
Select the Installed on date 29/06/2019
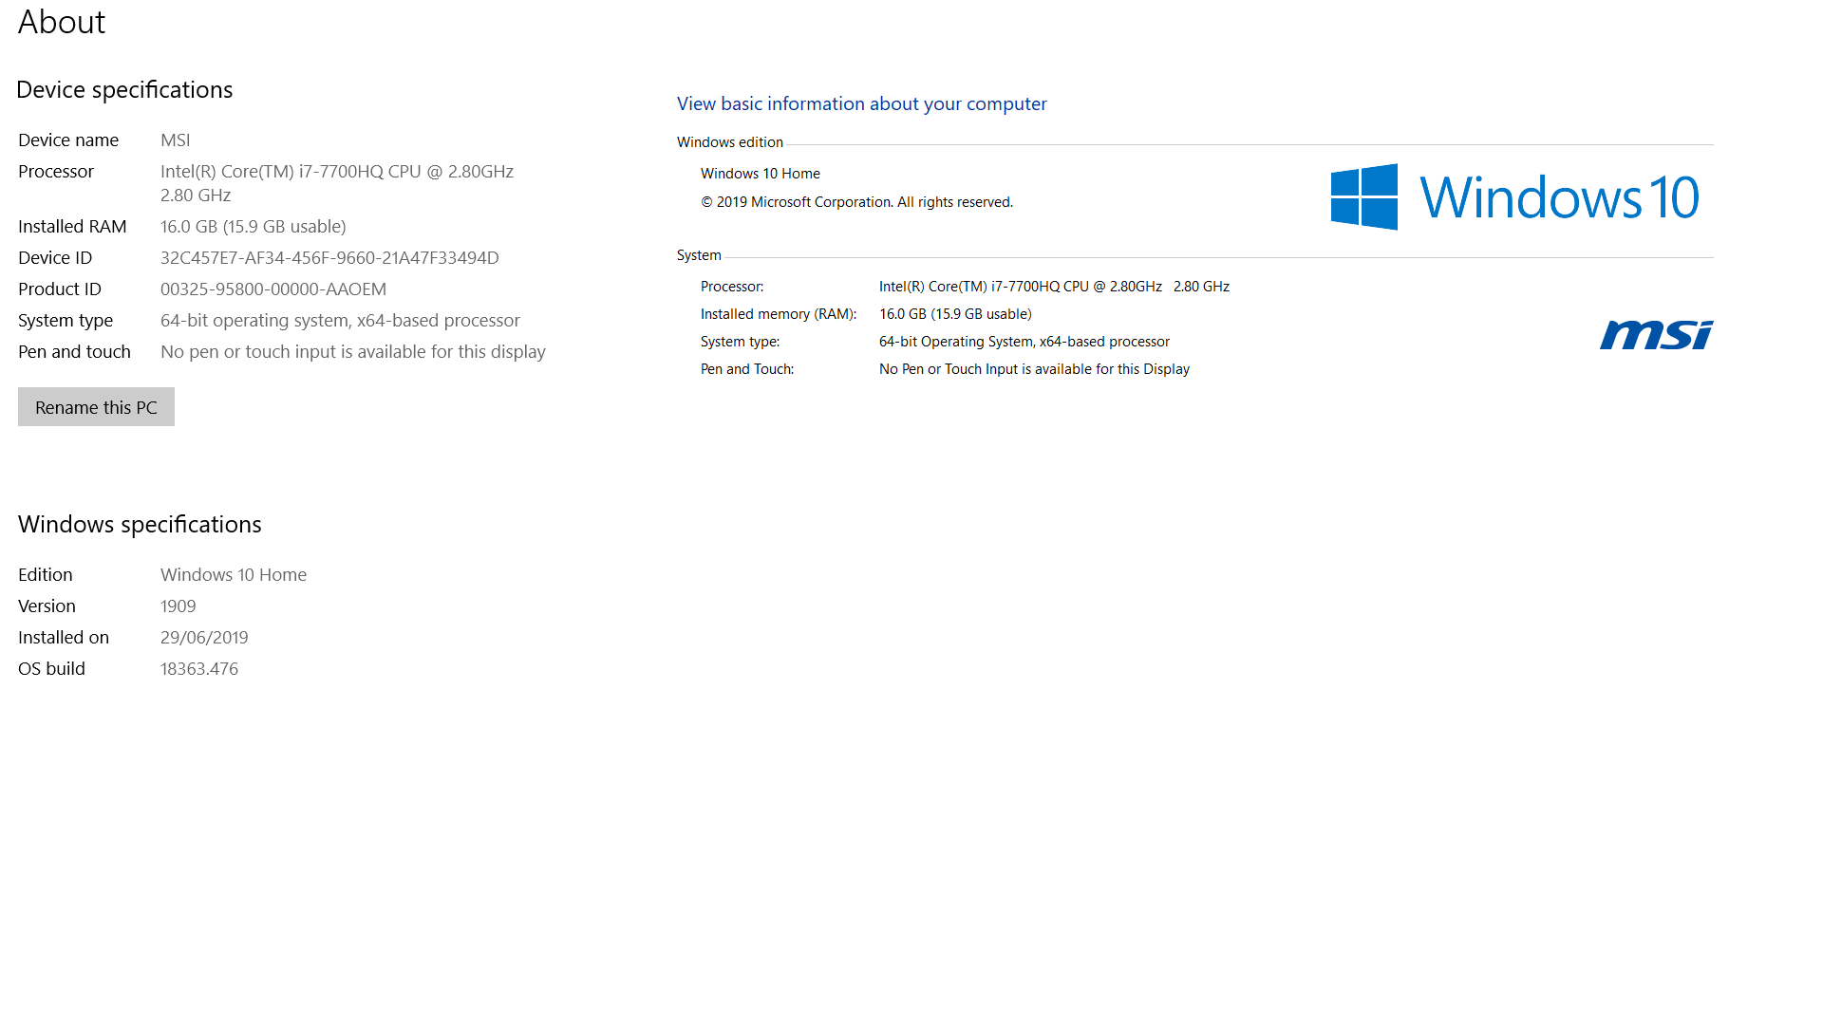tap(204, 637)
